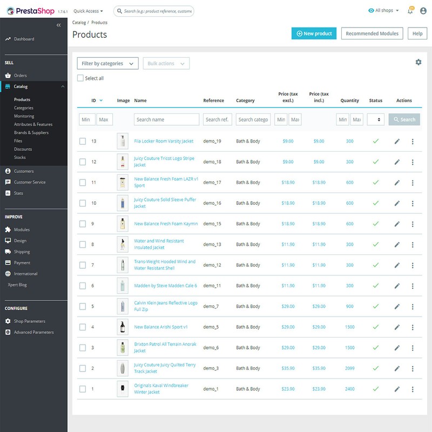Click the top global search box
Screen dimensions: 432x432
tap(154, 11)
